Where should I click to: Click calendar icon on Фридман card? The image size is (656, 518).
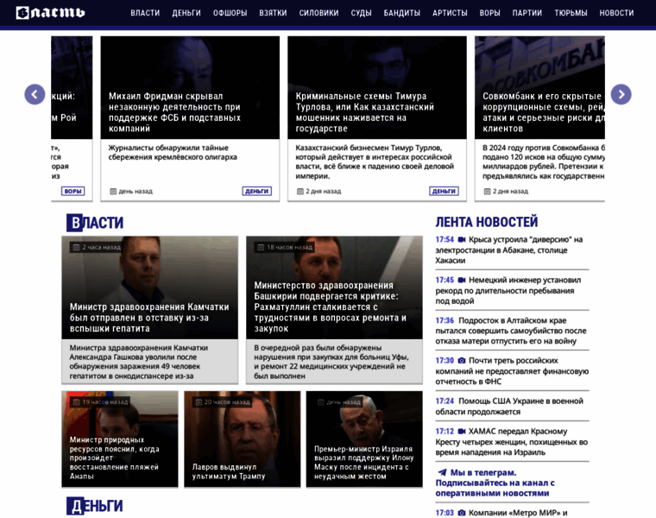tap(113, 191)
